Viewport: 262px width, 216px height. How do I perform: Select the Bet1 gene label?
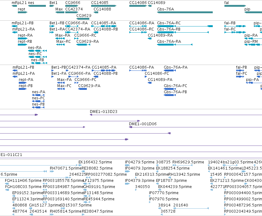[54, 3]
